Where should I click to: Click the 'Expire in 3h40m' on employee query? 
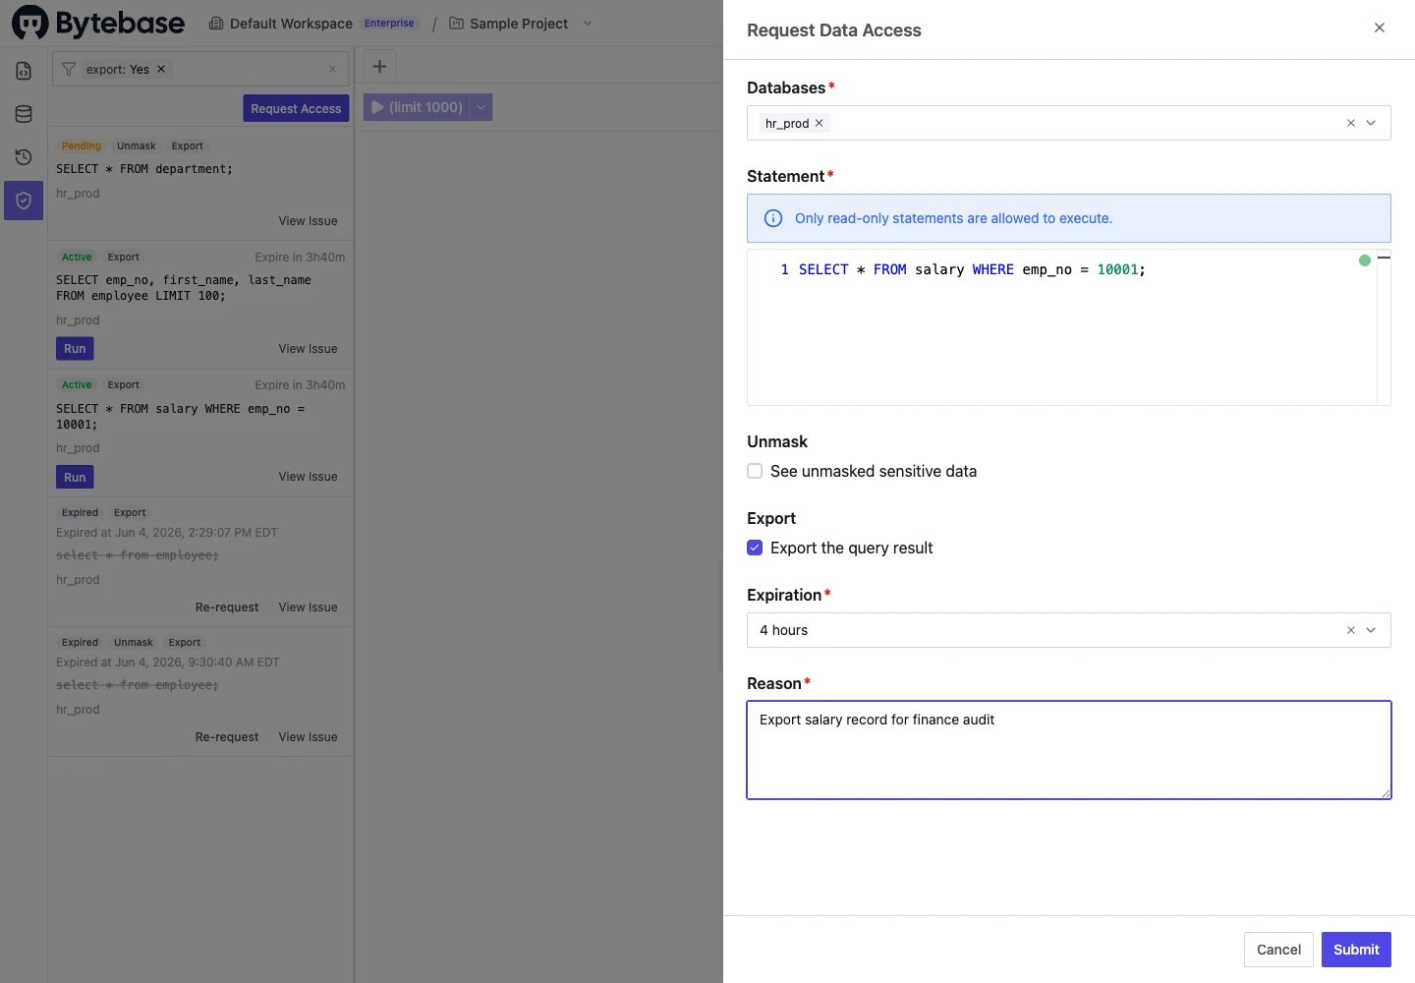[300, 258]
